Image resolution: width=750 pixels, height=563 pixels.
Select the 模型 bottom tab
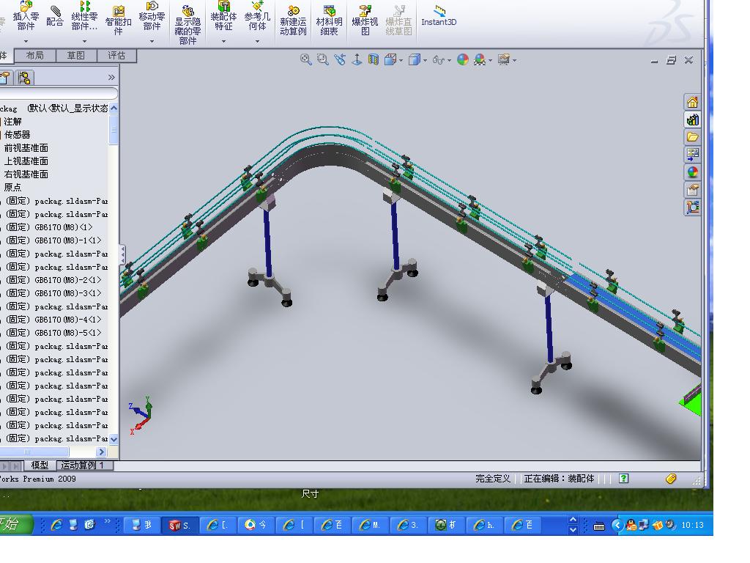click(40, 466)
